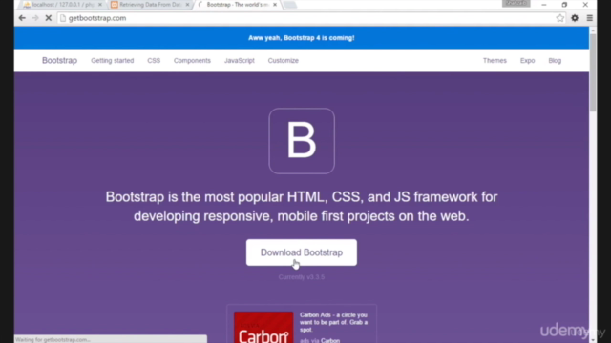Bookmark the page with the star icon
611x343 pixels.
(560, 18)
